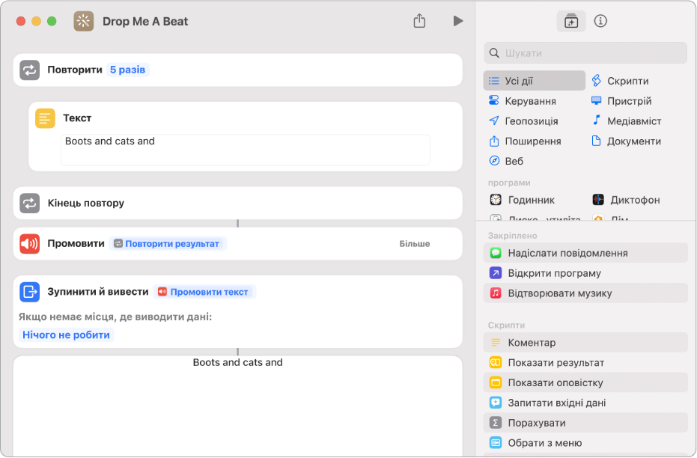The height and width of the screenshot is (458, 697).
Task: Select the Усі дії category
Action: (x=535, y=81)
